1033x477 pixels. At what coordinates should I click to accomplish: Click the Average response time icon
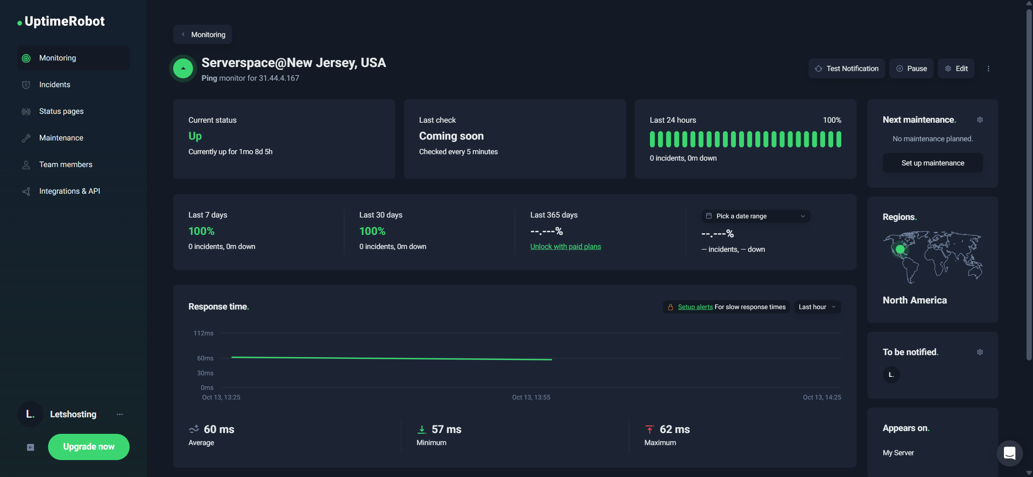[194, 429]
